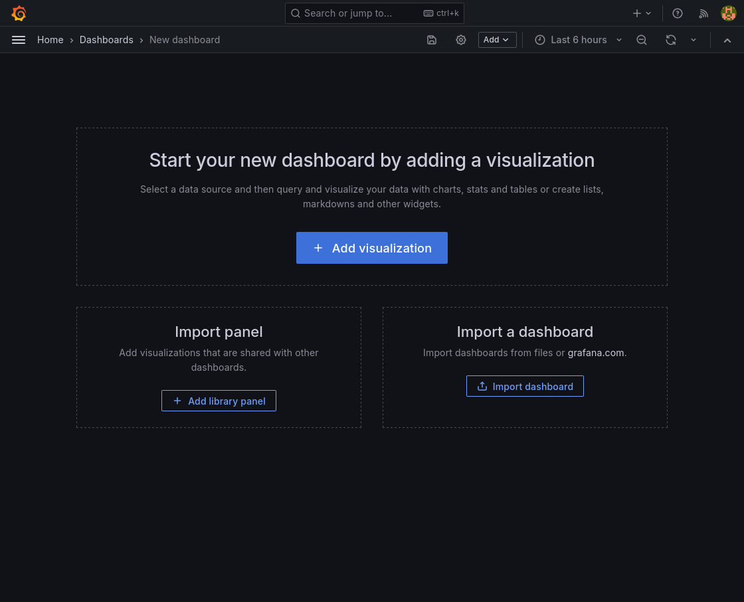
Task: Expand the Add dropdown in toolbar
Action: (x=497, y=40)
